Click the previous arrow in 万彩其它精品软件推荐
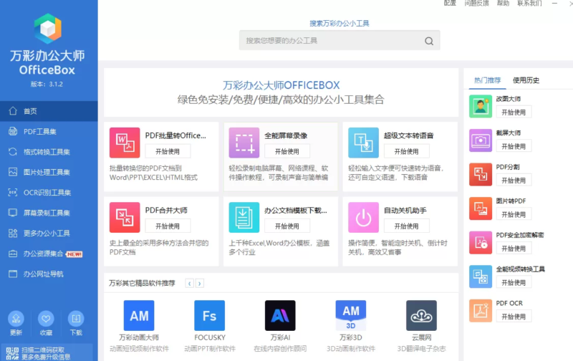The image size is (573, 361). pyautogui.click(x=189, y=283)
